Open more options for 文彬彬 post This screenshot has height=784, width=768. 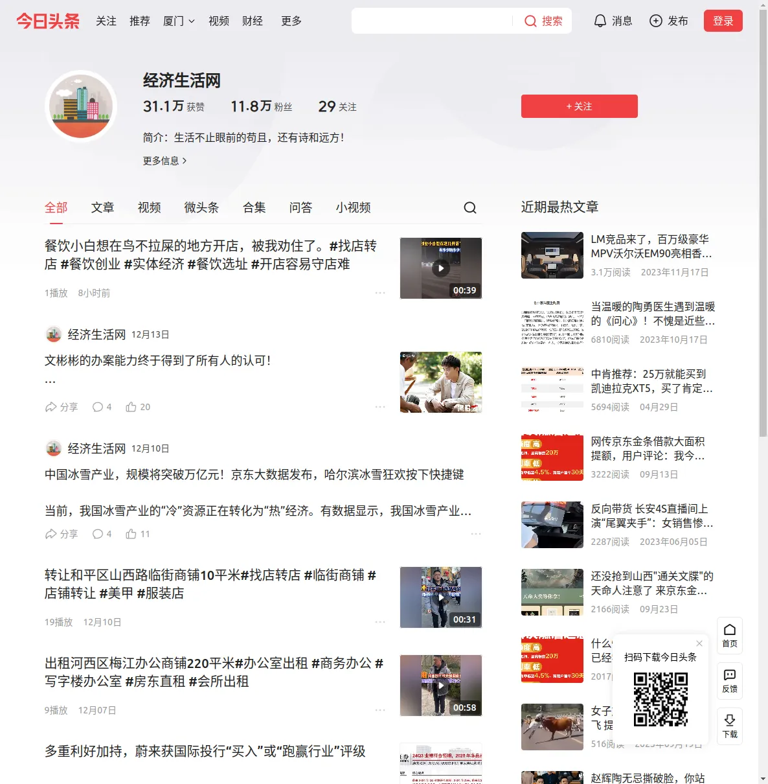[380, 407]
